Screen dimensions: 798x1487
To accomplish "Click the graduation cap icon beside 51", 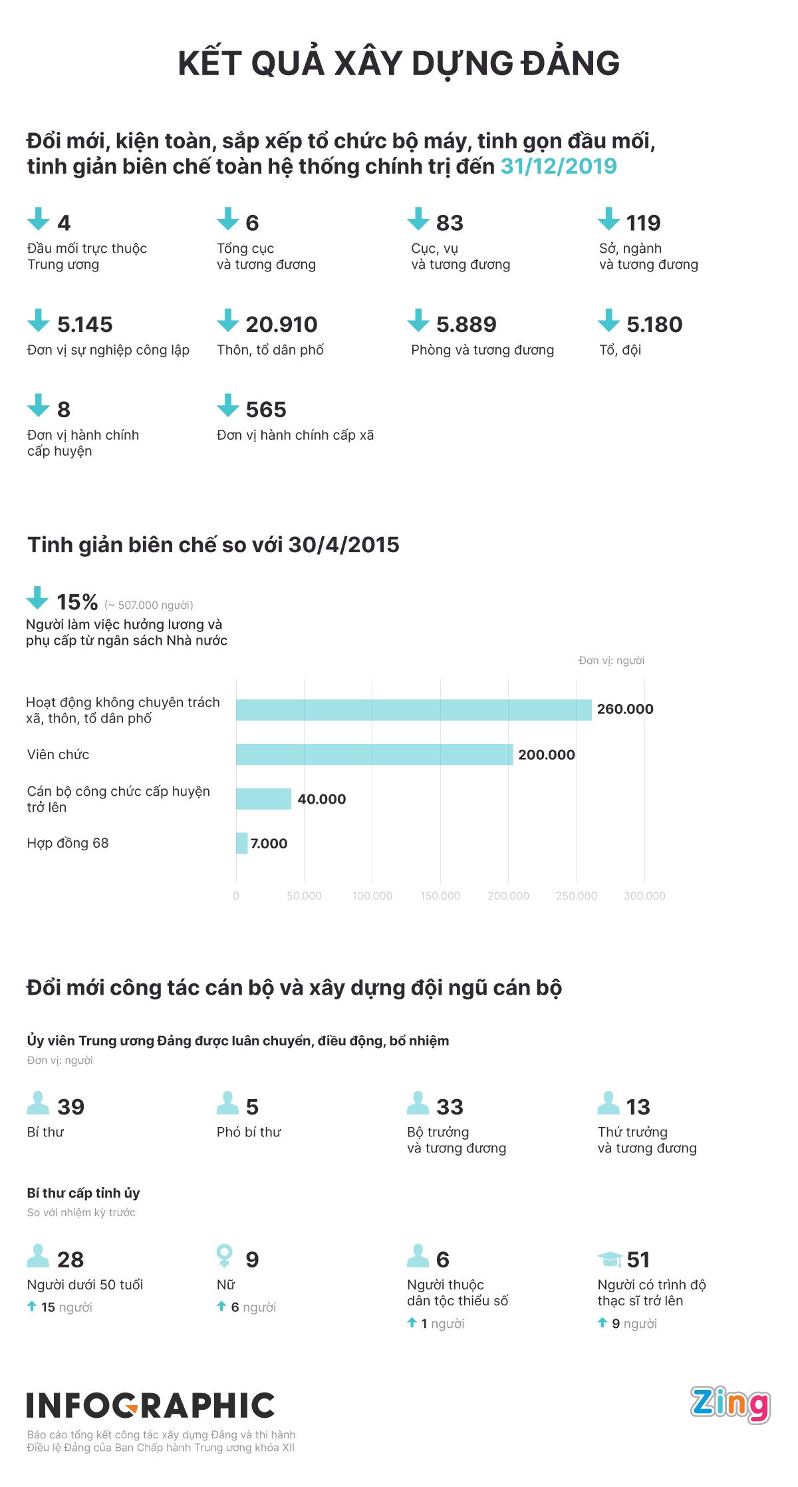I will coord(609,1258).
